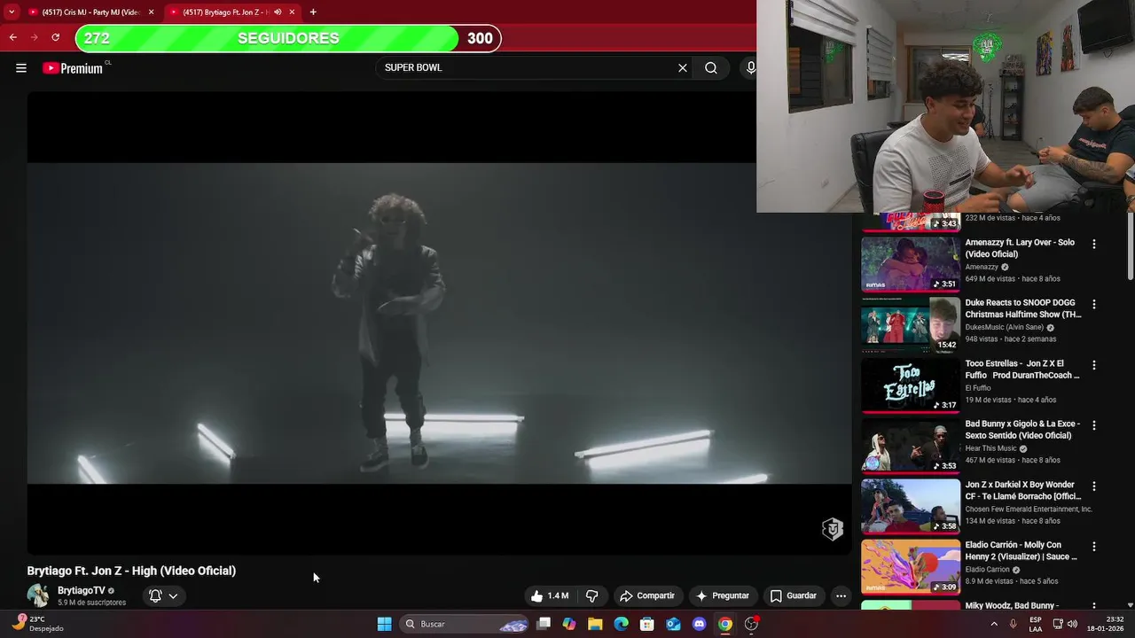The height and width of the screenshot is (638, 1135).
Task: Open options menu for Toco Estrellas video
Action: 1094,365
